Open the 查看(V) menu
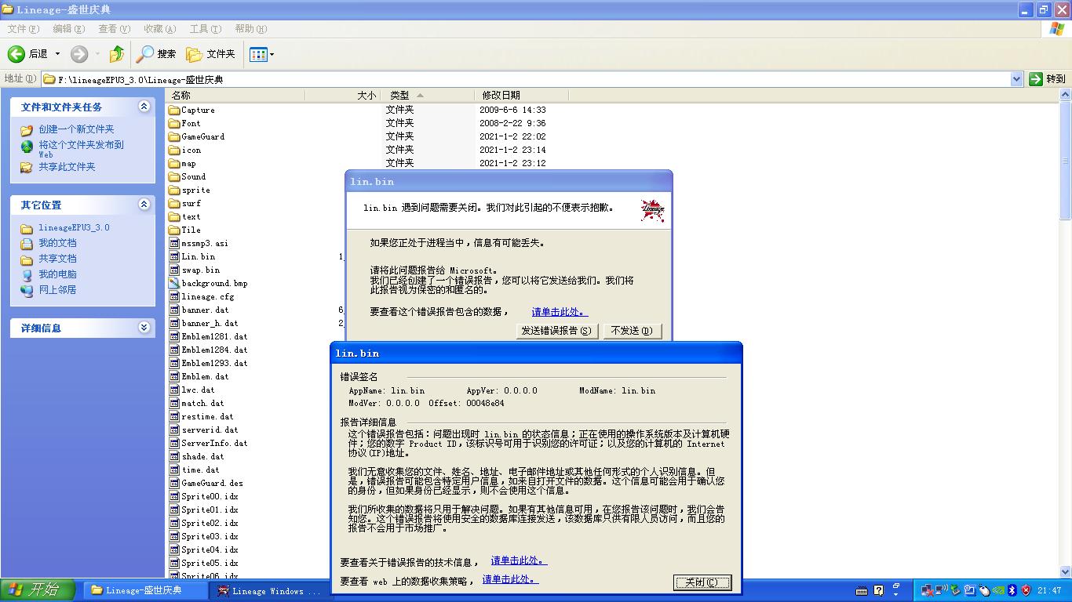Viewport: 1072px width, 602px height. (x=114, y=29)
